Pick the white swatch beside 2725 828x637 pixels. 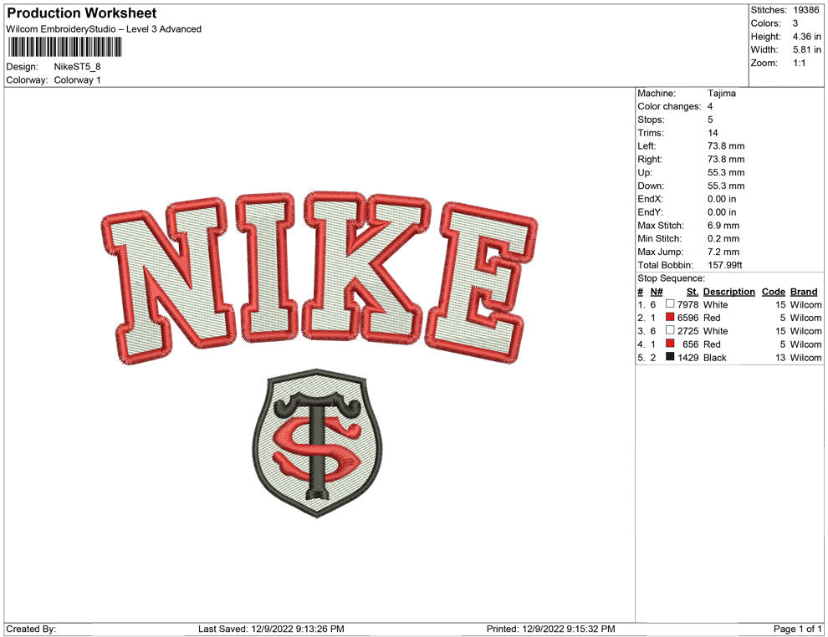(x=670, y=330)
